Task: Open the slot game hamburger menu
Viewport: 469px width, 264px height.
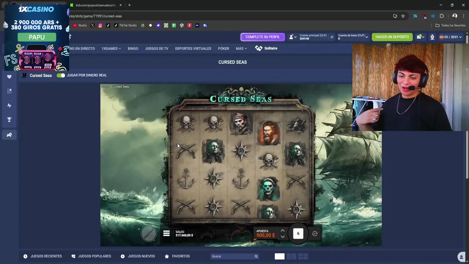Action: [x=166, y=234]
